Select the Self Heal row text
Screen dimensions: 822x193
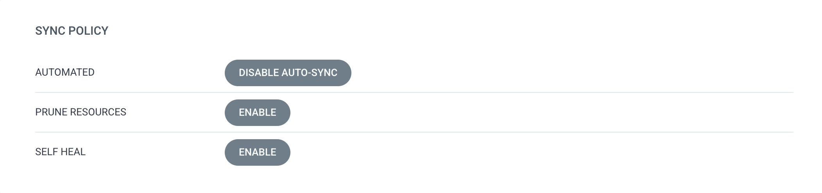coord(60,152)
